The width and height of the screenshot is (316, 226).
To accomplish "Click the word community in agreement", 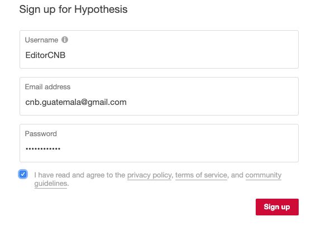I will point(263,175).
